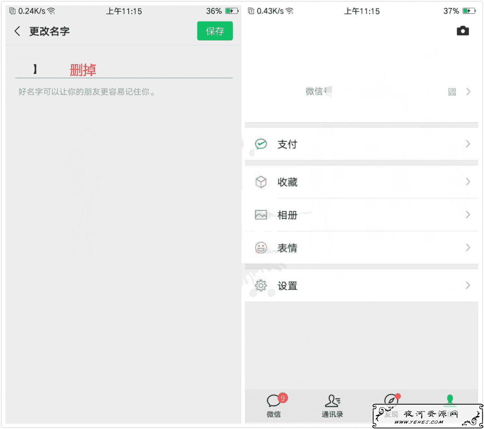484x429 pixels.
Task: Expand 支付 row chevron
Action: (x=468, y=144)
